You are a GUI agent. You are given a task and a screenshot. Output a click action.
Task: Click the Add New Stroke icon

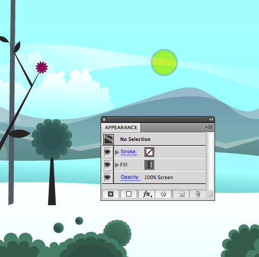111,194
